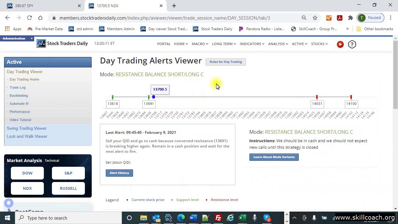
Task: Open FileZilla from the taskbar
Action: (218, 218)
